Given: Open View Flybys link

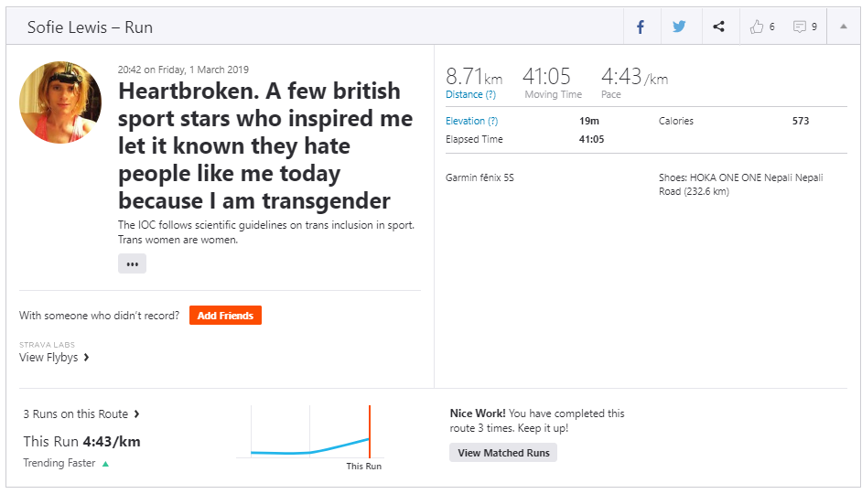Looking at the screenshot, I should point(55,358).
